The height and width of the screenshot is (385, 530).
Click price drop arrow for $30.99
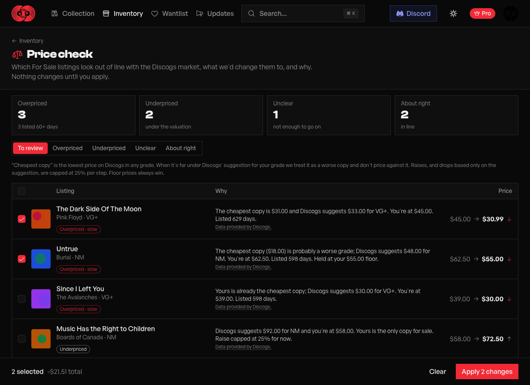509,219
